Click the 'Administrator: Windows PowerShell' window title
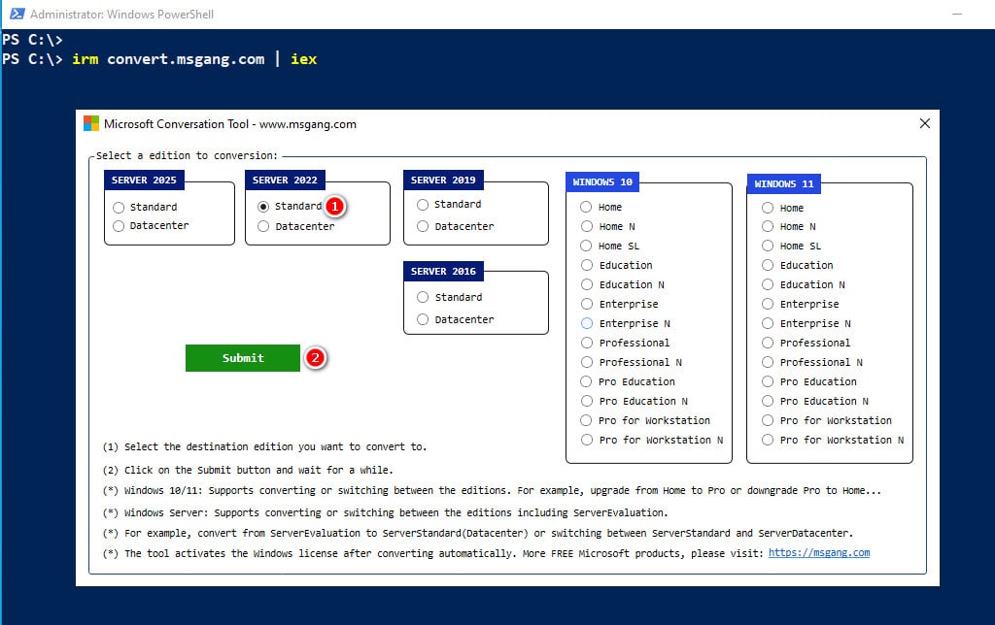995x625 pixels. 121,14
